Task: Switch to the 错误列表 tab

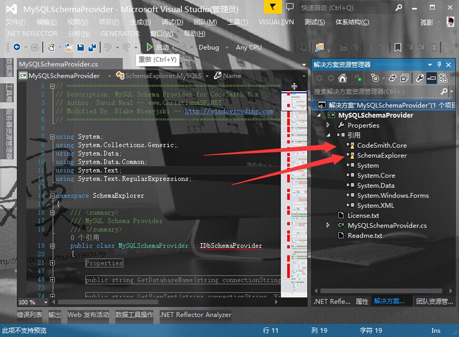Action: click(30, 315)
